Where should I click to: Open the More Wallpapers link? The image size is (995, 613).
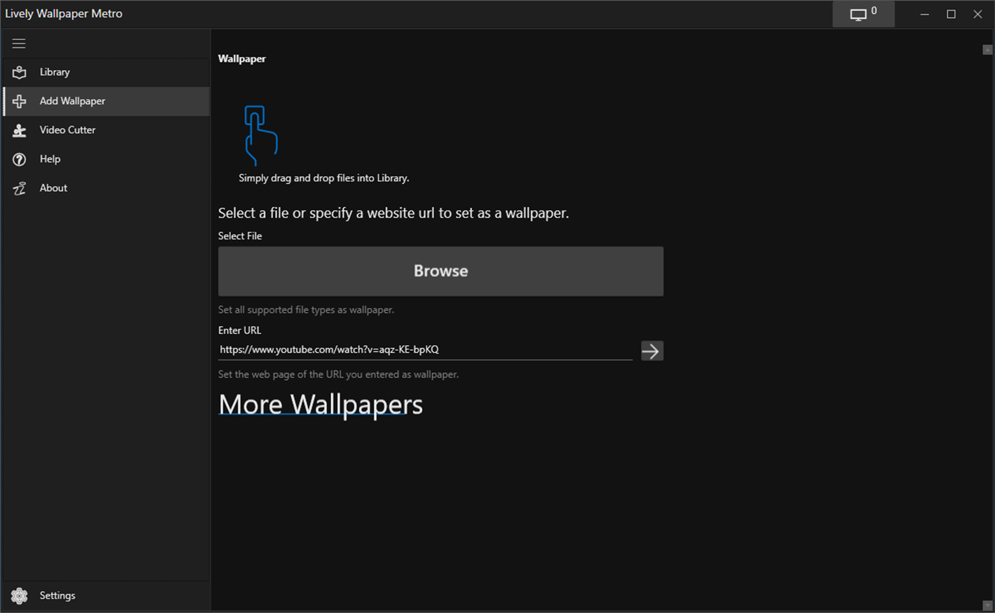tap(320, 404)
